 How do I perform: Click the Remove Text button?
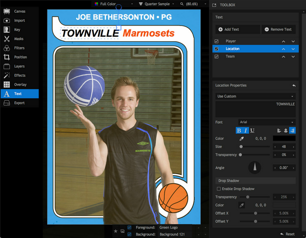coord(279,29)
